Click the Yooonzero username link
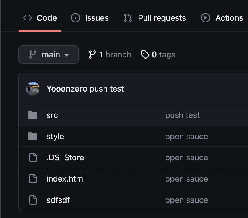The image size is (248, 218). point(67,89)
